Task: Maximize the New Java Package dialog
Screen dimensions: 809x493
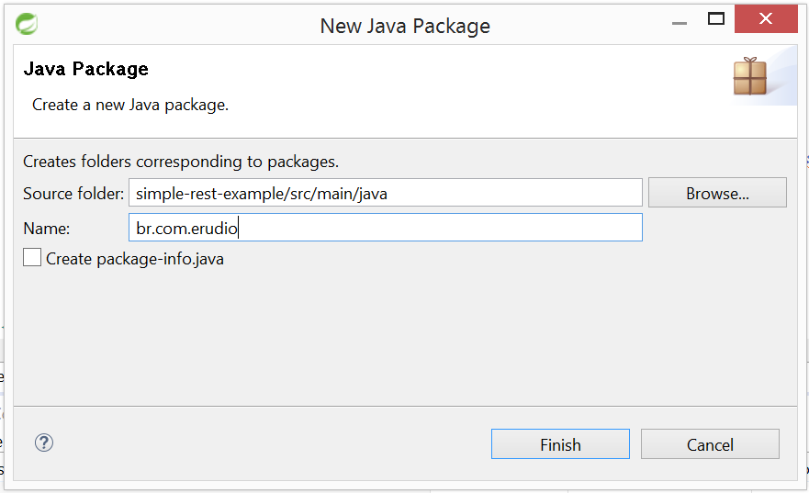Action: tap(716, 18)
